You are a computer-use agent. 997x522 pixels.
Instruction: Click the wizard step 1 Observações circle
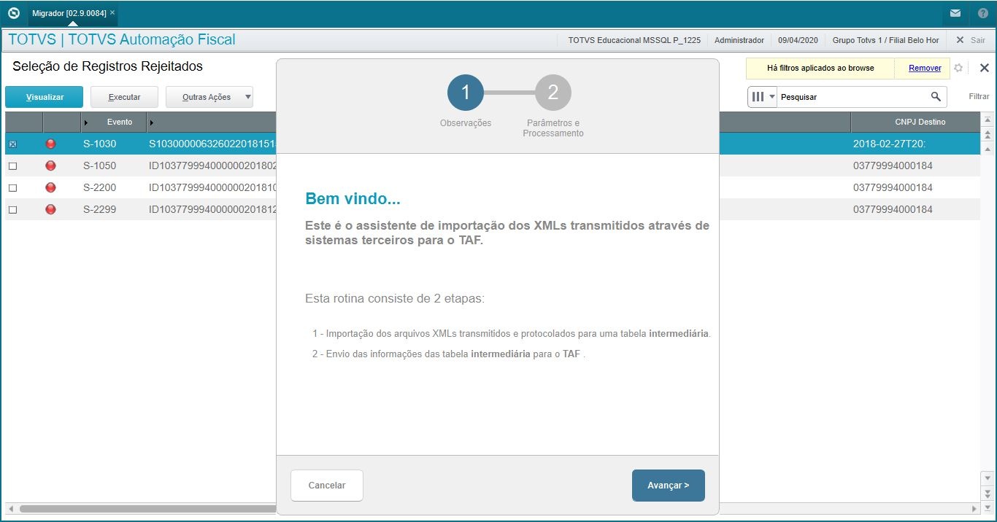[466, 92]
